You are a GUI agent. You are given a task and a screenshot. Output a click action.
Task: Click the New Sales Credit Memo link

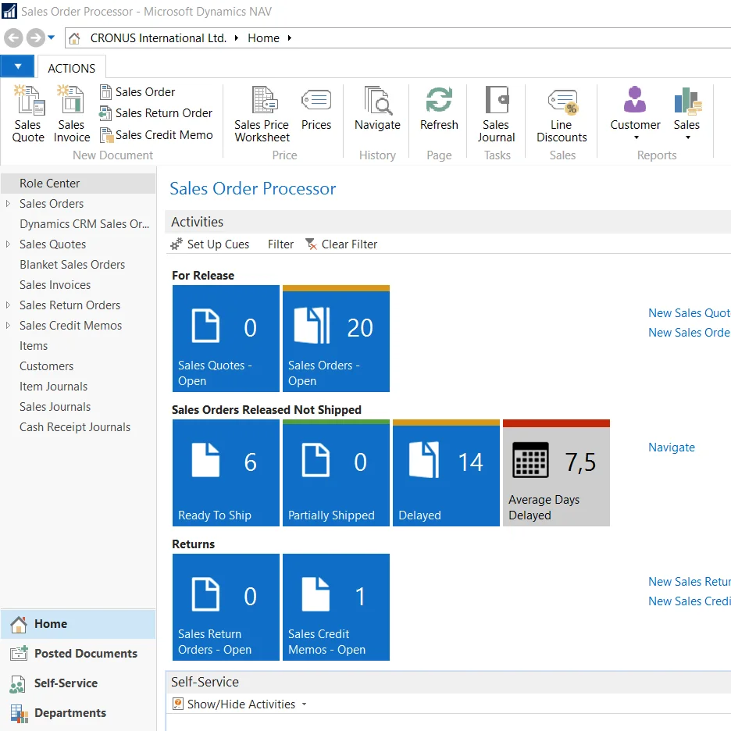tap(690, 601)
